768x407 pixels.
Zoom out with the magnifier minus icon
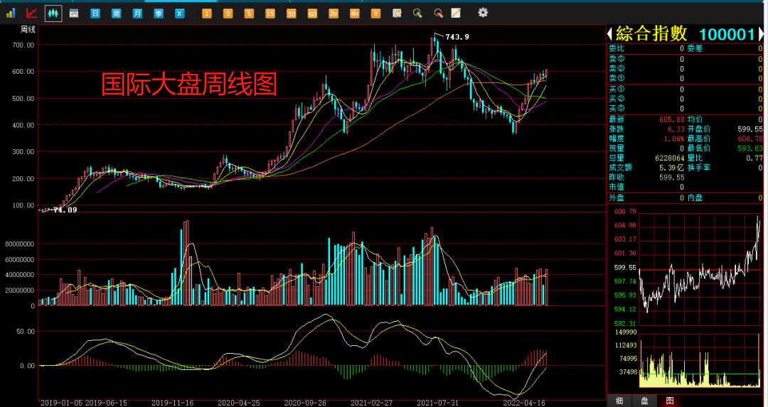coord(439,13)
